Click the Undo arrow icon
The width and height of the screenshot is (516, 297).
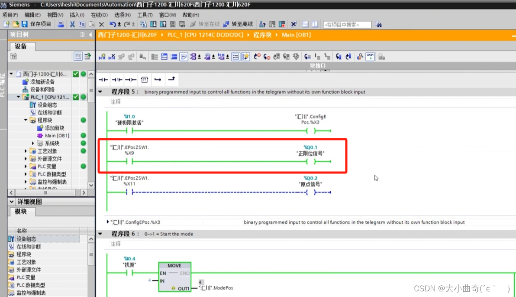tap(113, 24)
